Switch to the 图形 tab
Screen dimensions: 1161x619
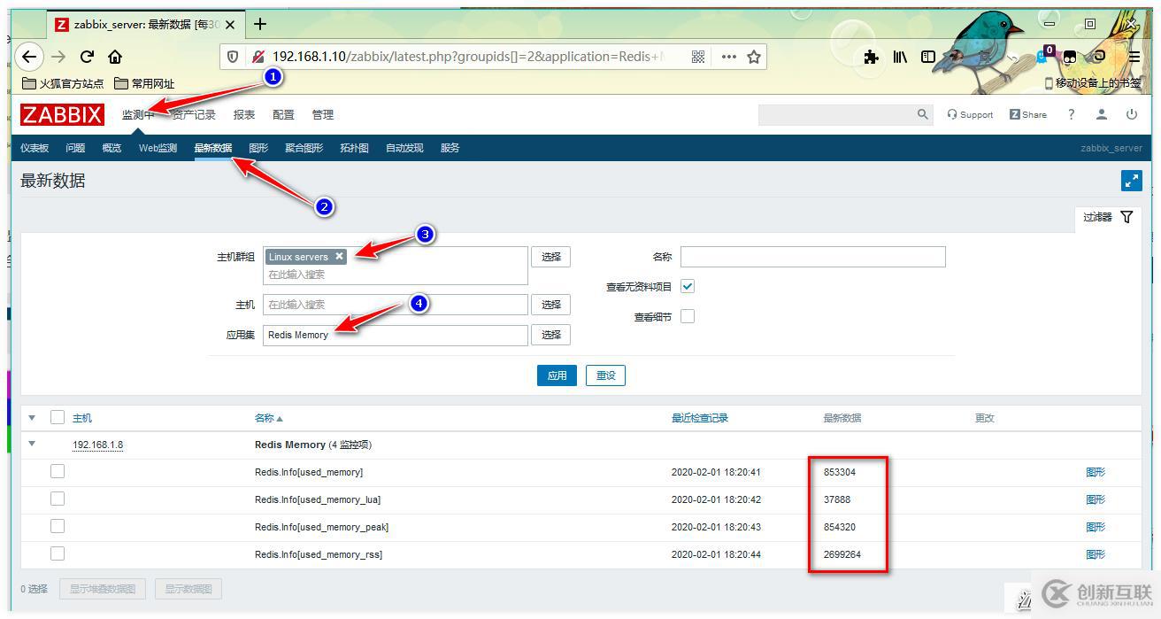(x=258, y=148)
